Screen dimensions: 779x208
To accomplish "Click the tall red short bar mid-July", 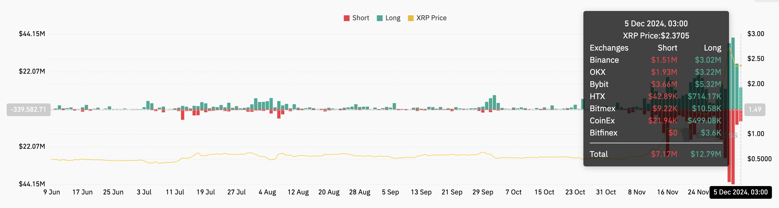I will (x=183, y=115).
